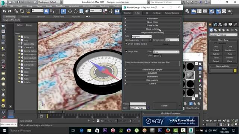The image size is (239, 134).
Task: Open Firefox from the taskbar
Action: 168,130
